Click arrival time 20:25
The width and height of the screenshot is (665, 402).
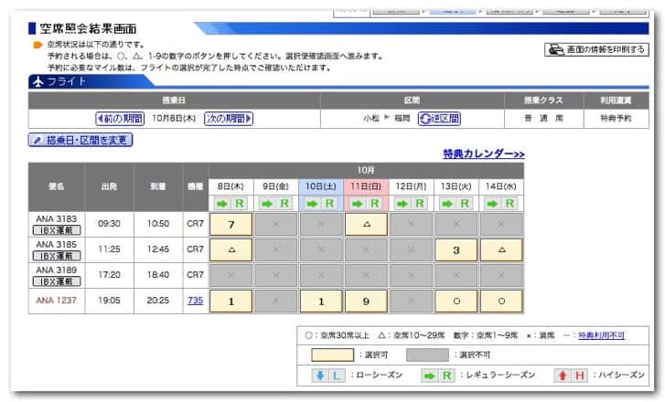tap(157, 301)
